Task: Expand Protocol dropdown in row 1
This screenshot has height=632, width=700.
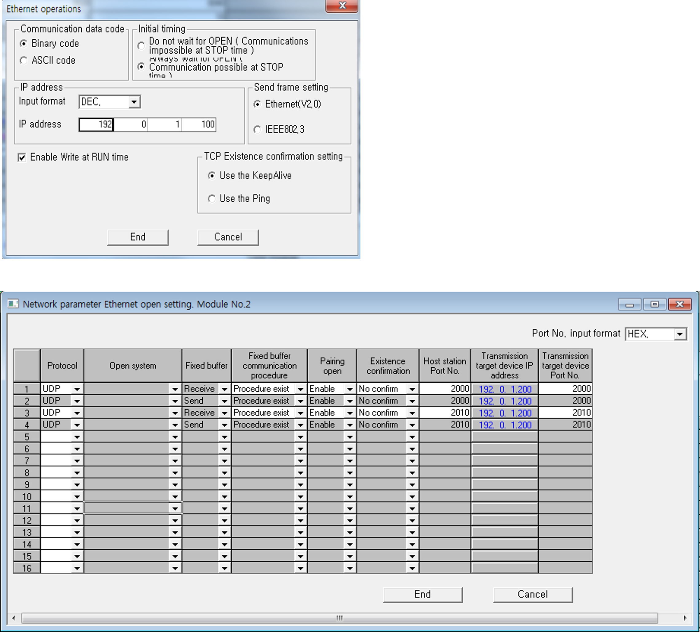Action: [x=77, y=389]
